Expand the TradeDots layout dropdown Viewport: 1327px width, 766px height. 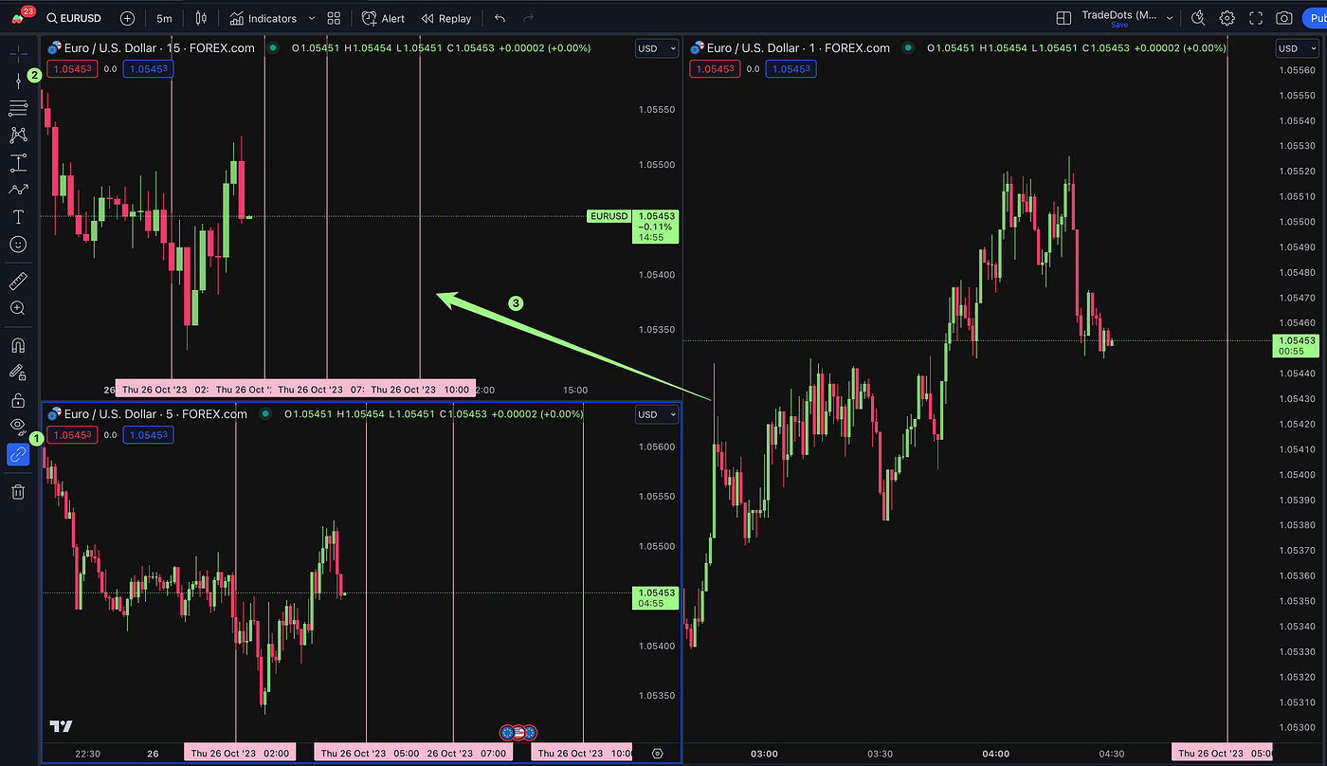coord(1171,16)
